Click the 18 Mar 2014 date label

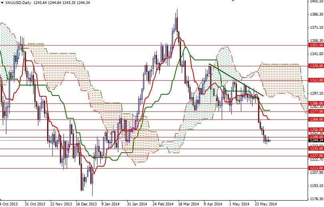click(189, 204)
